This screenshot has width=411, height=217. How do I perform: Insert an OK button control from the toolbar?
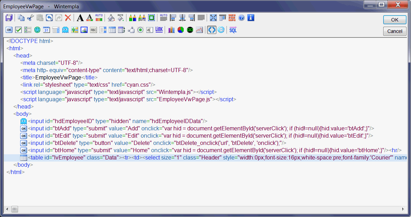click(x=9, y=30)
